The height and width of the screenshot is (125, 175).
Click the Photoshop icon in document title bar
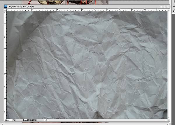click(x=6, y=6)
